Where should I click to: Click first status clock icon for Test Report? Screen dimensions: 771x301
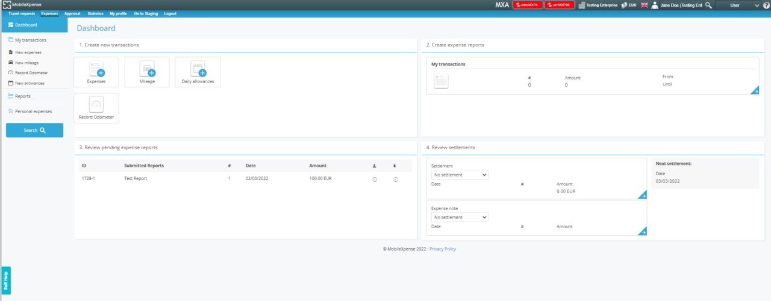click(375, 179)
